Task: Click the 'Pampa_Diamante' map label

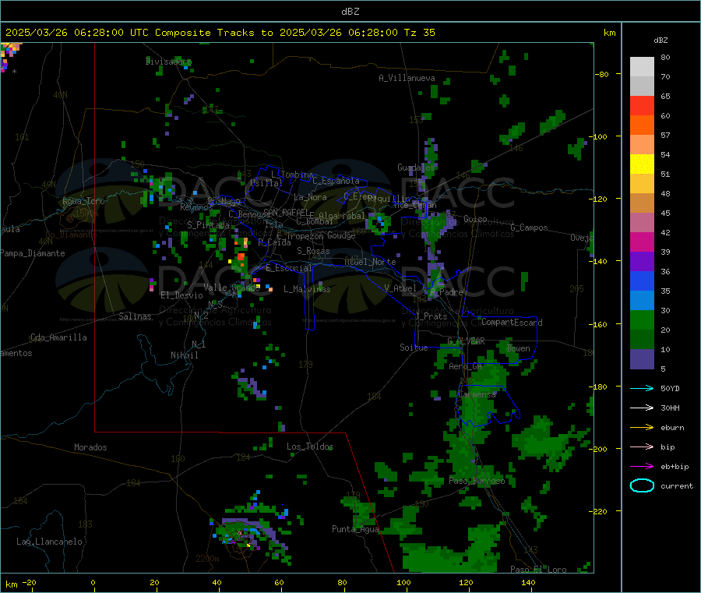Action: 33,253
